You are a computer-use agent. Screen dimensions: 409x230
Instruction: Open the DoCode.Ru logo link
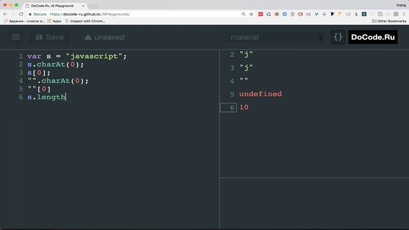(x=373, y=37)
